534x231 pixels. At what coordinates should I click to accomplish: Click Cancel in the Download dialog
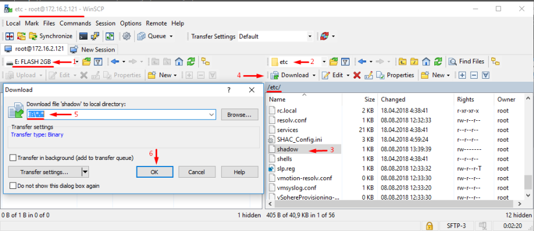(197, 172)
